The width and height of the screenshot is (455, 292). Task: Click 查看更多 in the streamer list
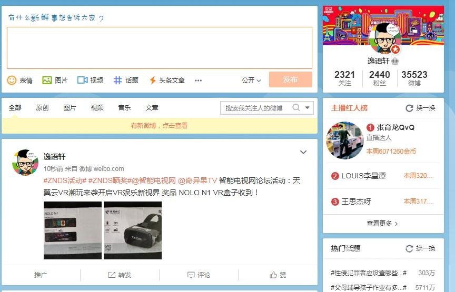[383, 223]
